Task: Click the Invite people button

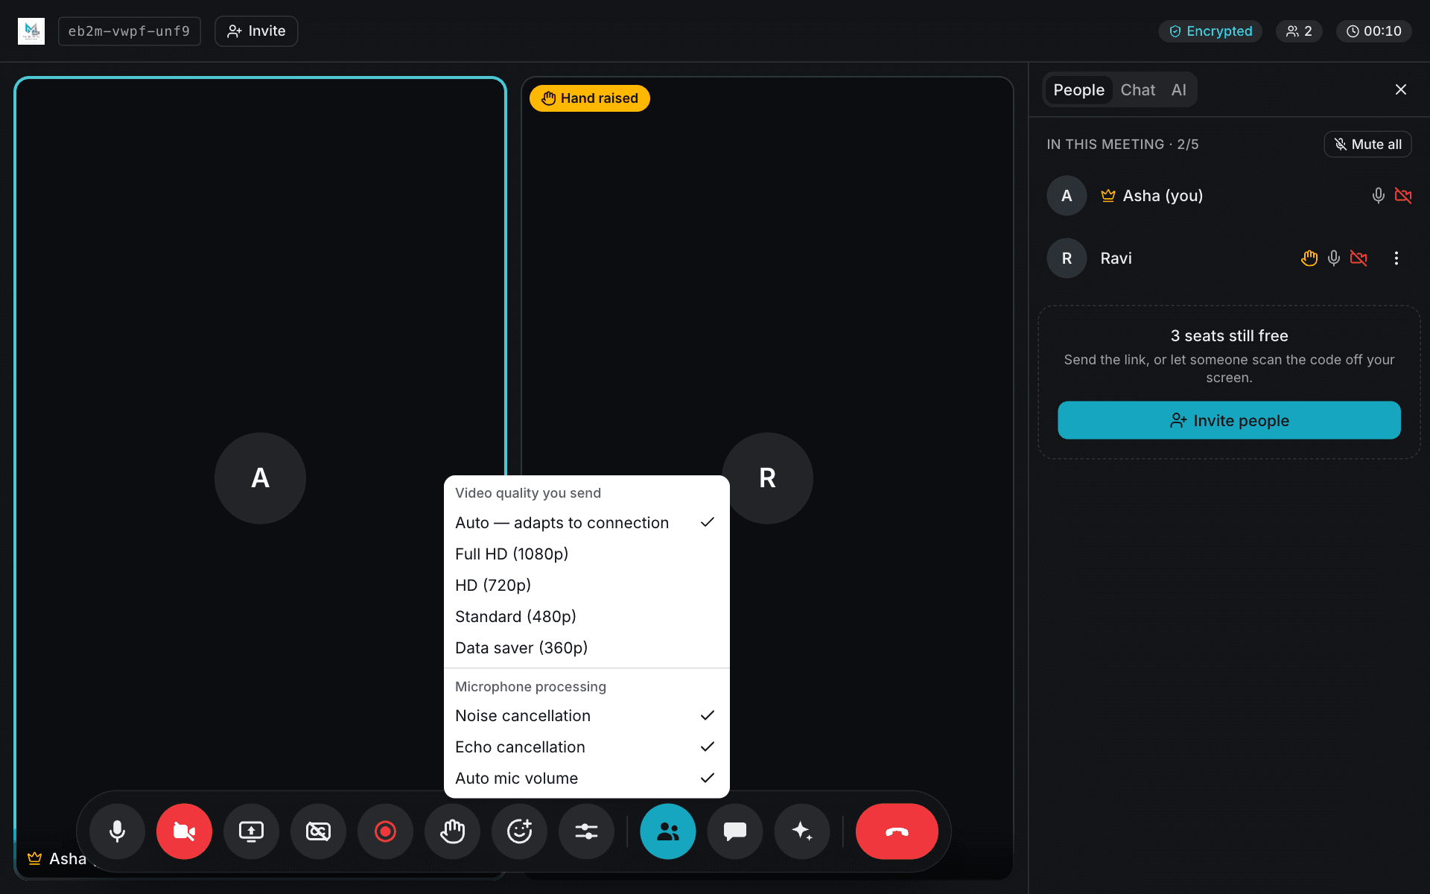Action: (1229, 420)
